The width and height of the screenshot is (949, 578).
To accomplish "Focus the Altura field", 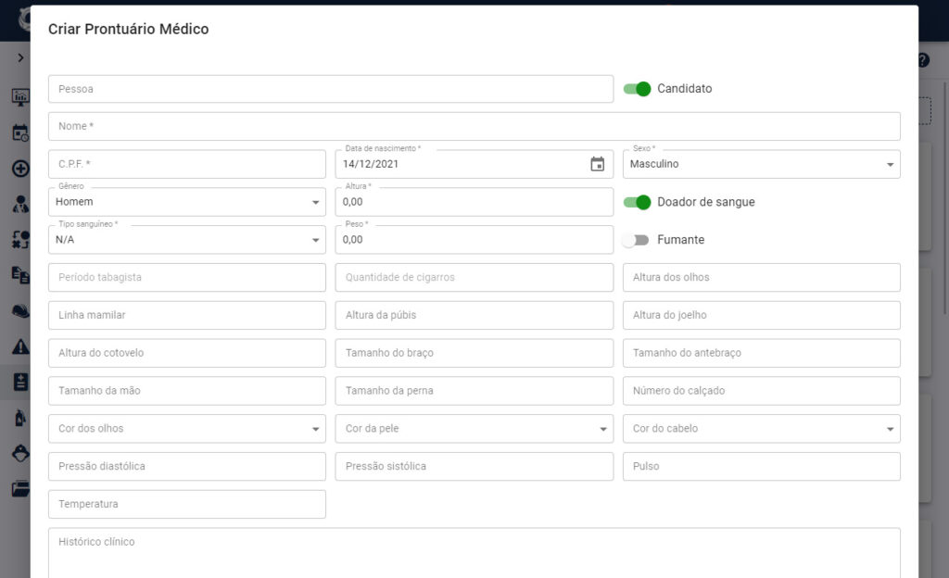I will (474, 202).
